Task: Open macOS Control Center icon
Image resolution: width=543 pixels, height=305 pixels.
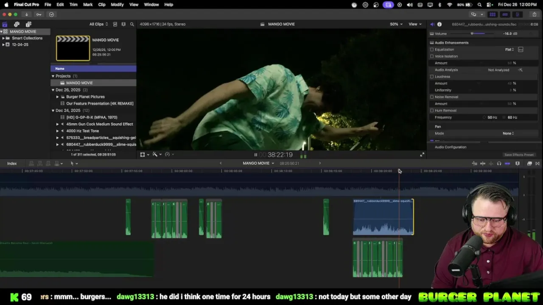Action: tap(490, 5)
